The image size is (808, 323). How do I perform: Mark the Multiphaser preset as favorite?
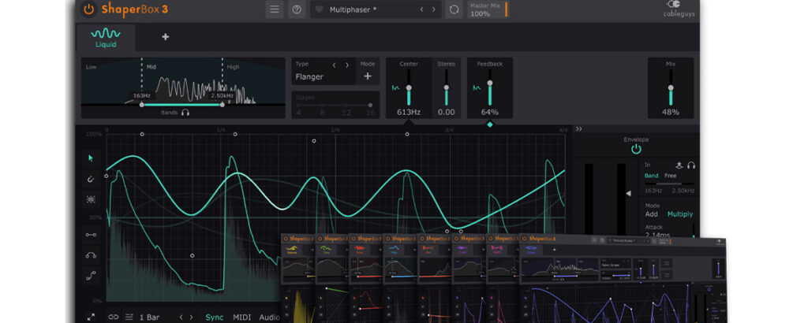(319, 9)
